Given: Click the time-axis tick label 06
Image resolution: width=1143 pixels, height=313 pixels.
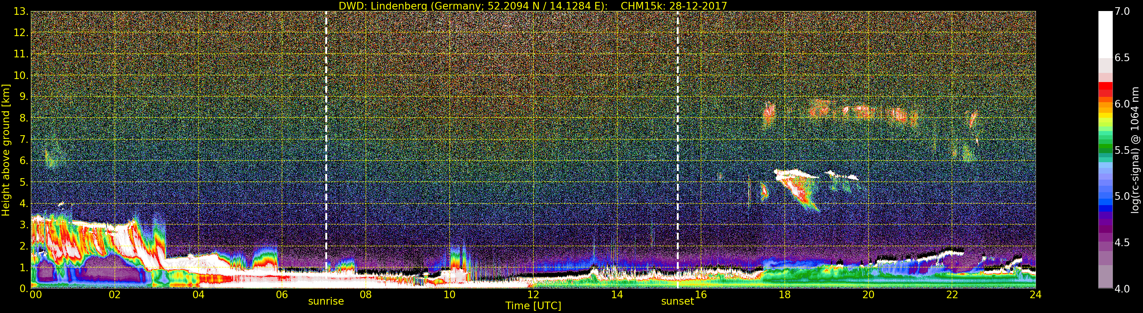Looking at the screenshot, I should click(282, 295).
